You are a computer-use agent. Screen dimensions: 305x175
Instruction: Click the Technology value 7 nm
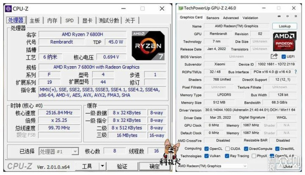pos(217,41)
